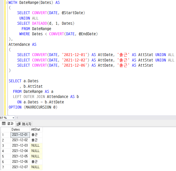
Task: Open the 97 % zoom level dropdown
Action: (13, 118)
